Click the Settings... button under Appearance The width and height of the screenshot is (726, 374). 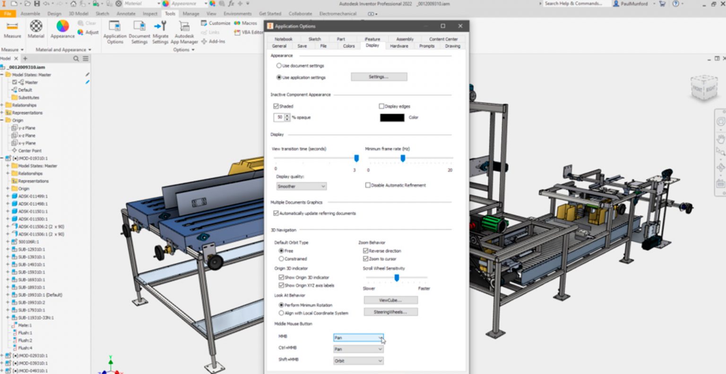(x=379, y=76)
